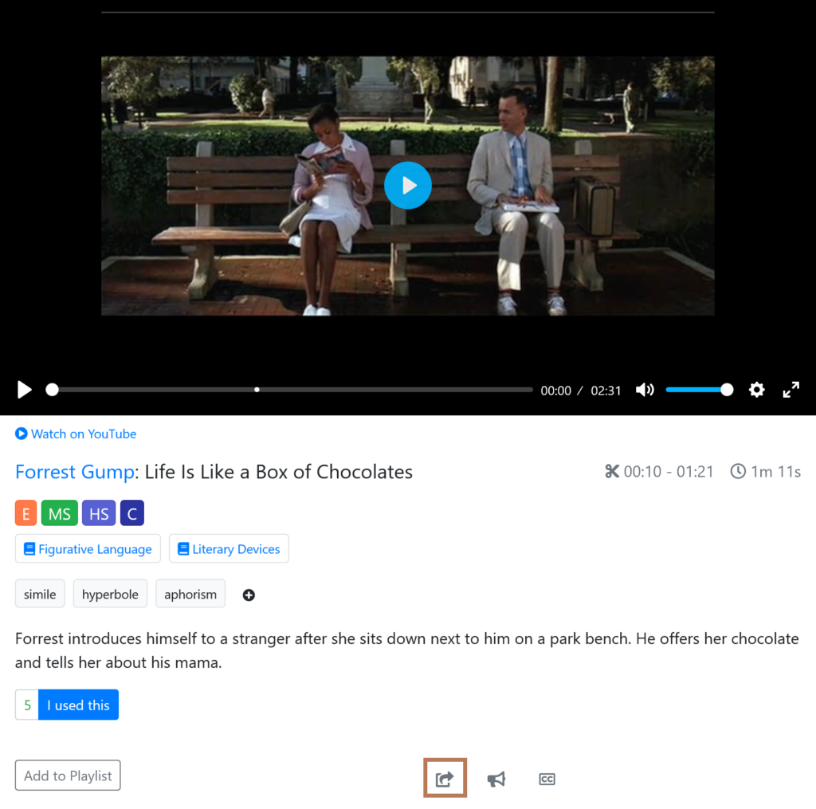816x809 pixels.
Task: Choose the aphorism tag
Action: tap(190, 594)
